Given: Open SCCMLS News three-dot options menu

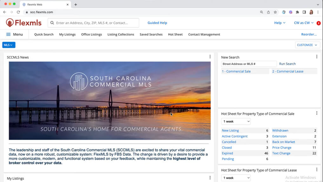Looking at the screenshot, I should pos(210,57).
